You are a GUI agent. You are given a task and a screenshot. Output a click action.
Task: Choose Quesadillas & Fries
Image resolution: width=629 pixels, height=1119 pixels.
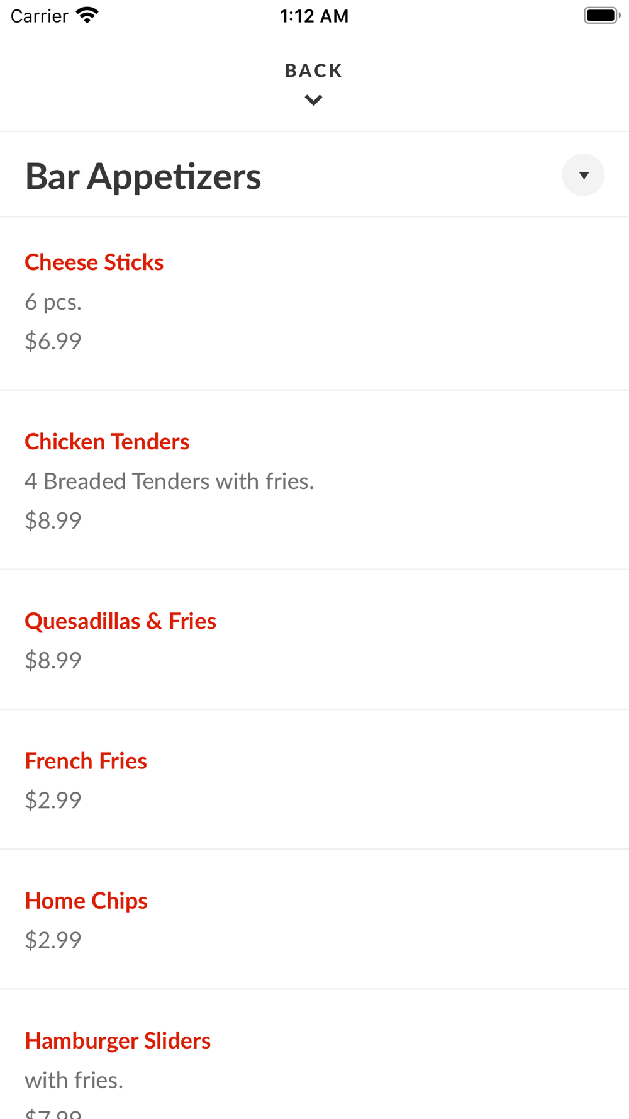[x=120, y=621]
